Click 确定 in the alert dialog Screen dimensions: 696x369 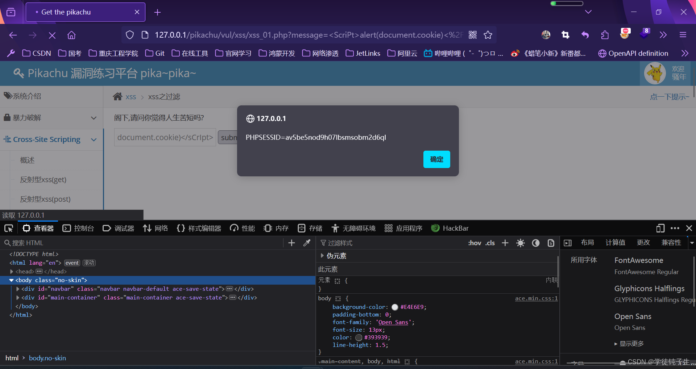tap(437, 159)
